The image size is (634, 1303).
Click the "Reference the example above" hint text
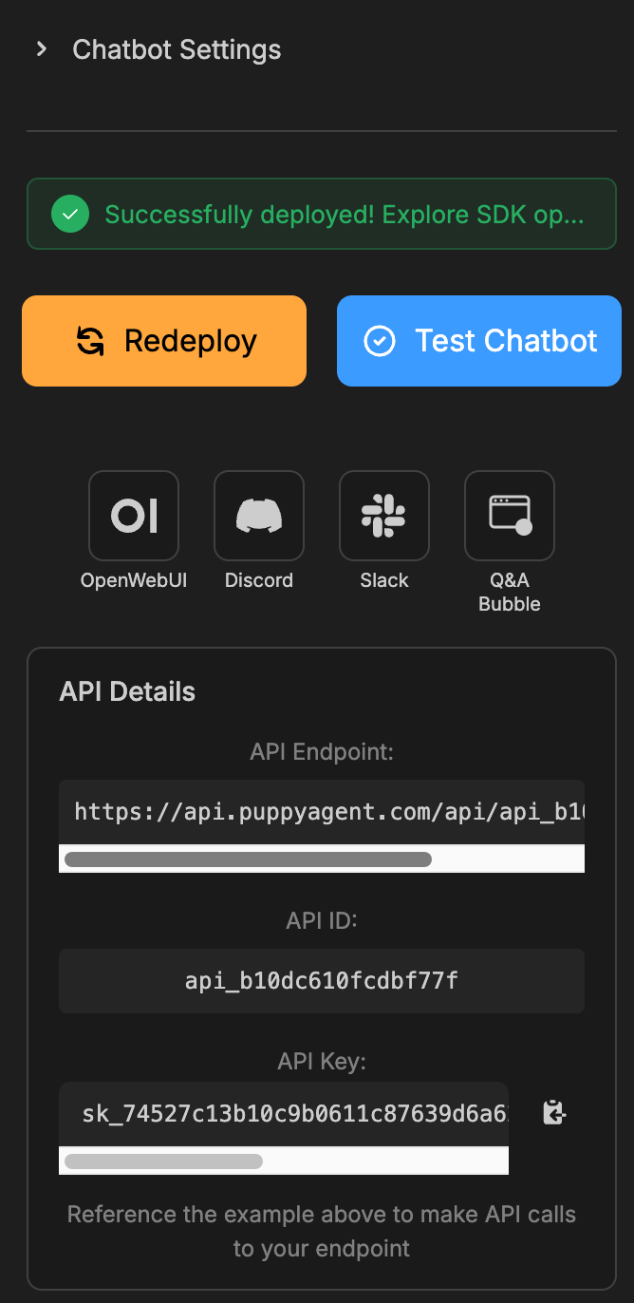322,1231
